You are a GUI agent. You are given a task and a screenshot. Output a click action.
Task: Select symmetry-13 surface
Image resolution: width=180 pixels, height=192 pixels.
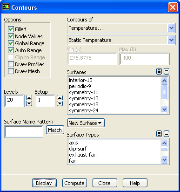coord(114,98)
